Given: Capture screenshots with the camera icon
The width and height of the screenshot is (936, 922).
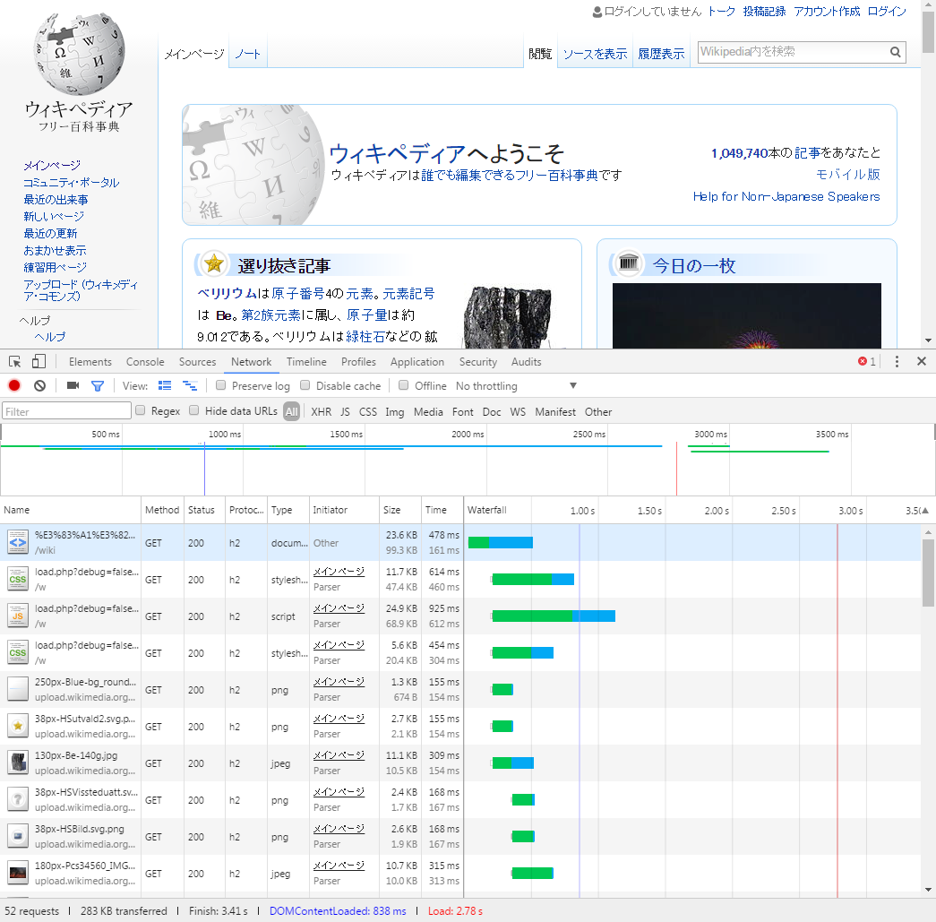Looking at the screenshot, I should click(x=73, y=386).
